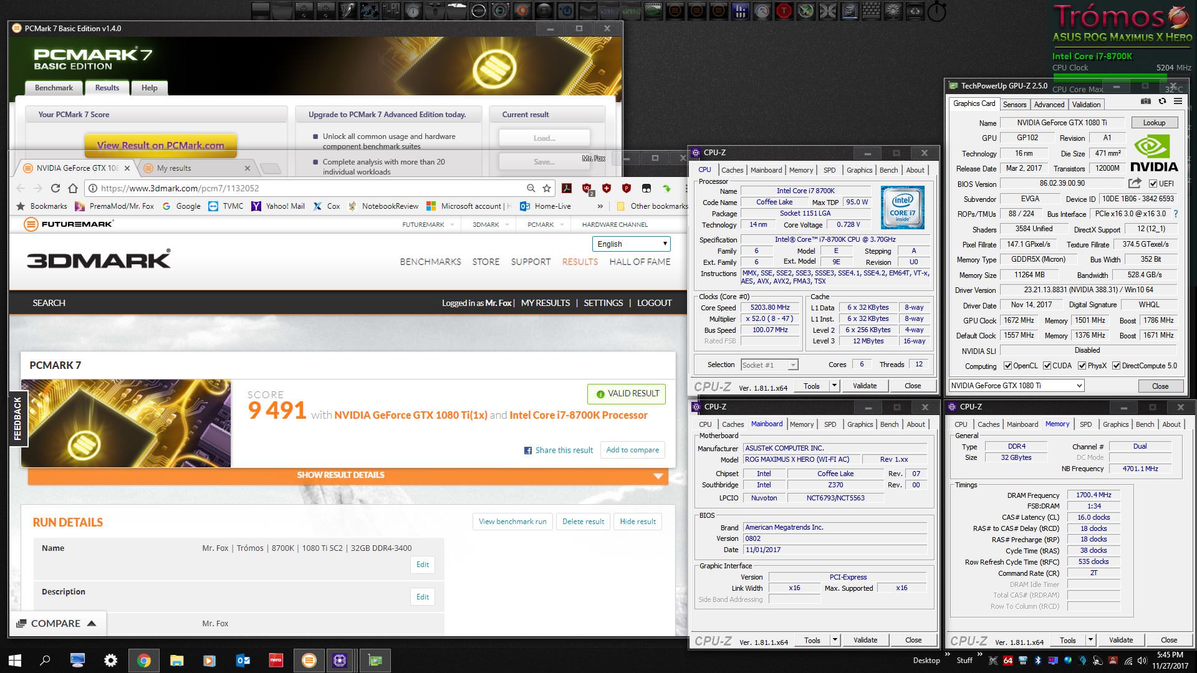Click the taskbar search magnifier
1197x673 pixels.
coord(45,661)
